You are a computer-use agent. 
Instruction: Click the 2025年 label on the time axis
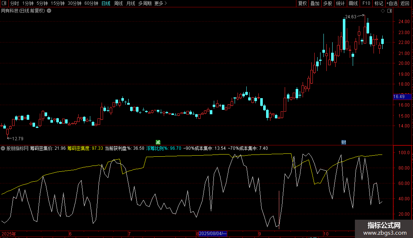(9, 234)
